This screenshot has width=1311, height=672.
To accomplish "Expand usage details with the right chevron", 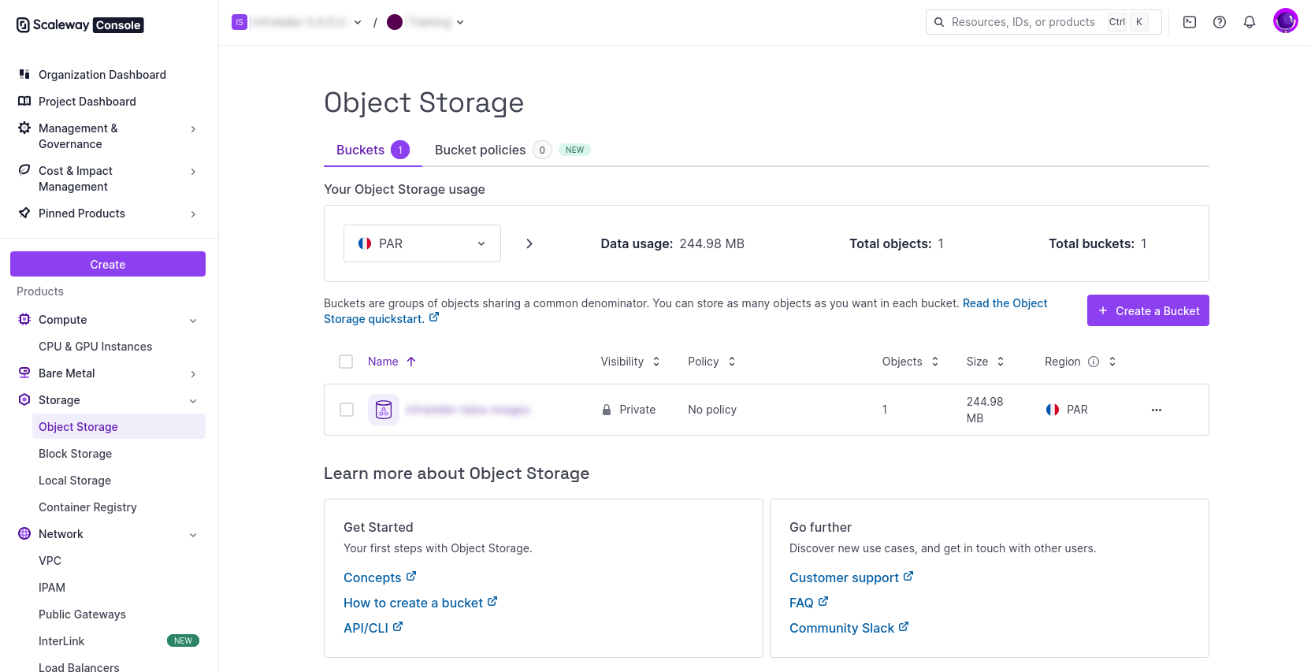I will coord(529,243).
